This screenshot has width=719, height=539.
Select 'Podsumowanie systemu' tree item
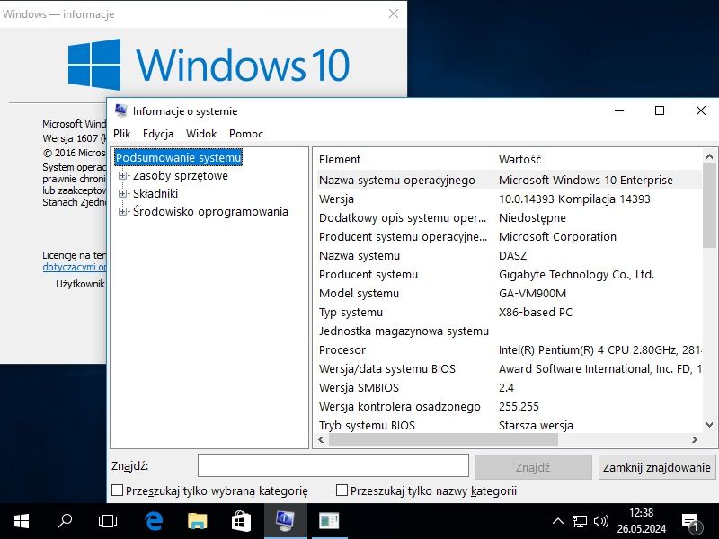tap(178, 157)
